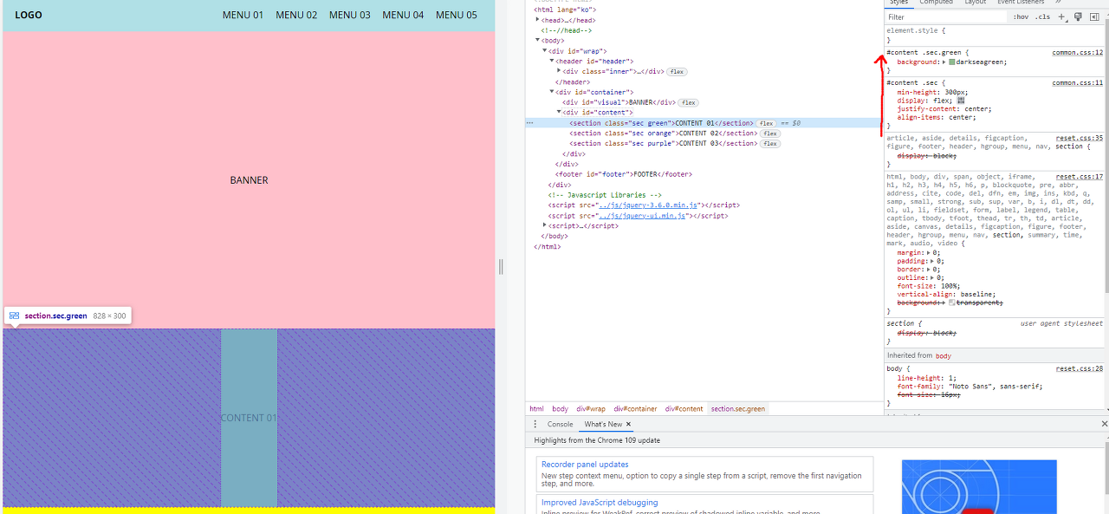Select div#content in the breadcrumb bar

click(x=684, y=408)
